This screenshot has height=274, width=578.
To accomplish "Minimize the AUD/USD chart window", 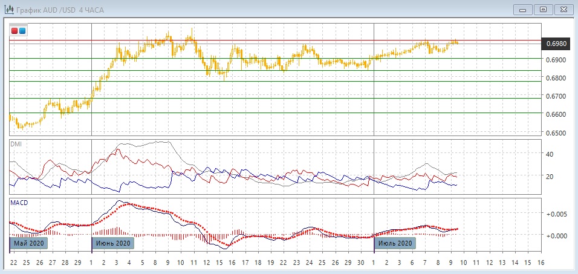I will tap(523, 9).
